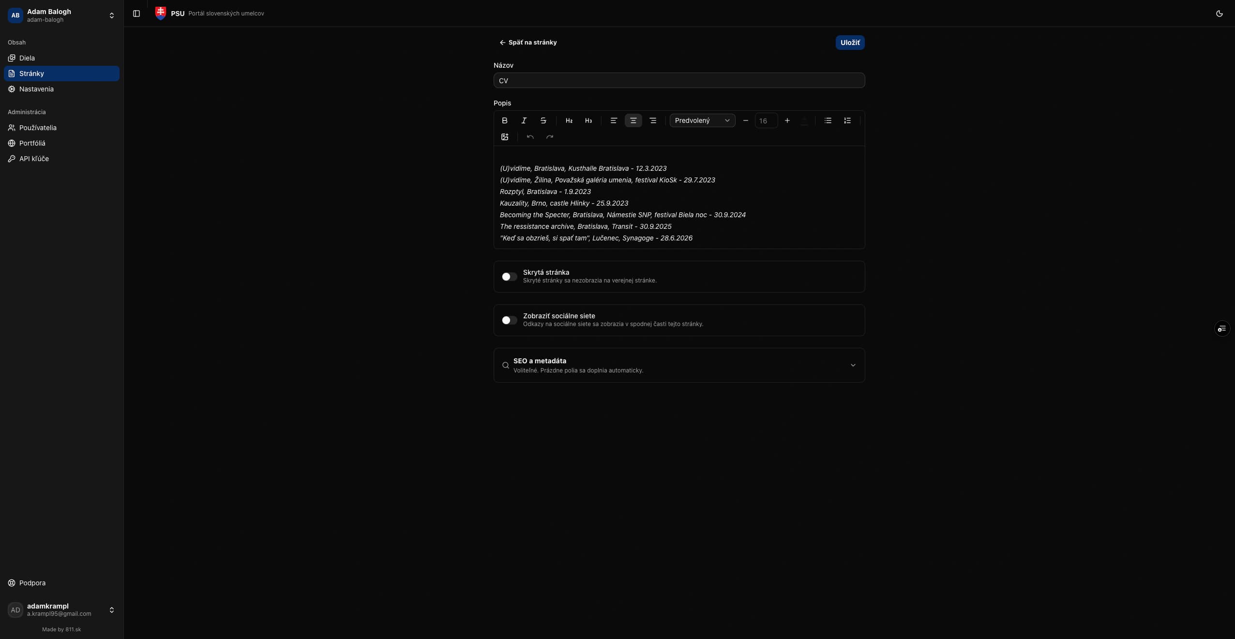Open the adamkrampl account menu
1235x639 pixels.
tap(61, 609)
